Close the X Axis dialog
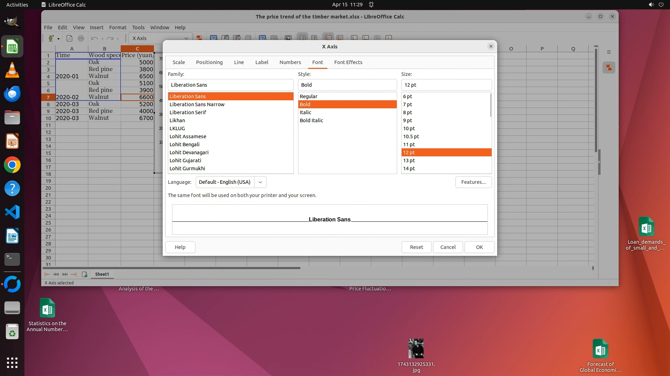The height and width of the screenshot is (376, 670). [491, 46]
